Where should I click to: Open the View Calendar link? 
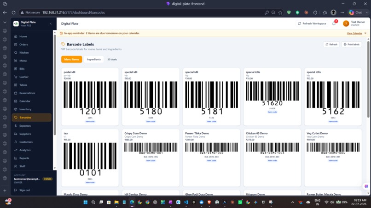[354, 34]
